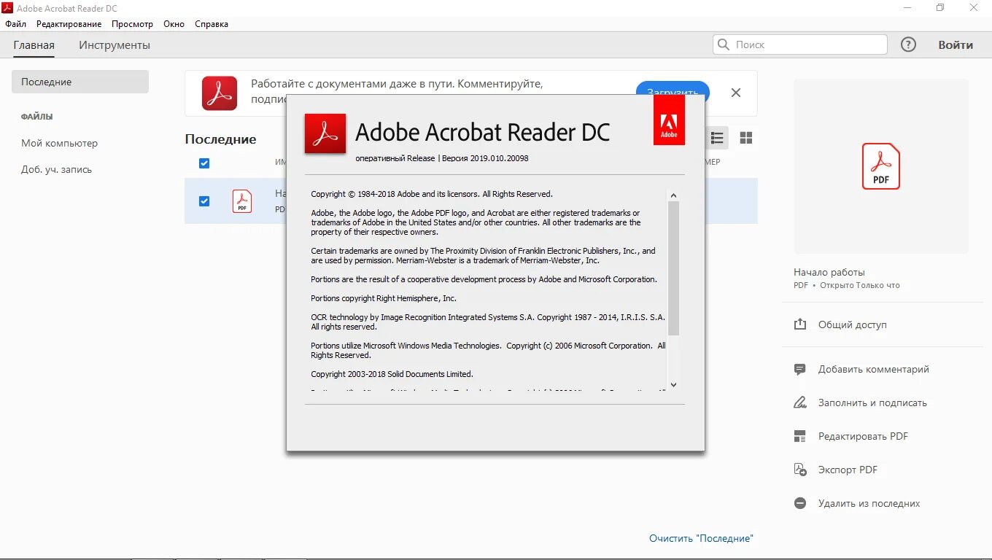
Task: Click the scroll up arrow in About dialog
Action: [673, 195]
